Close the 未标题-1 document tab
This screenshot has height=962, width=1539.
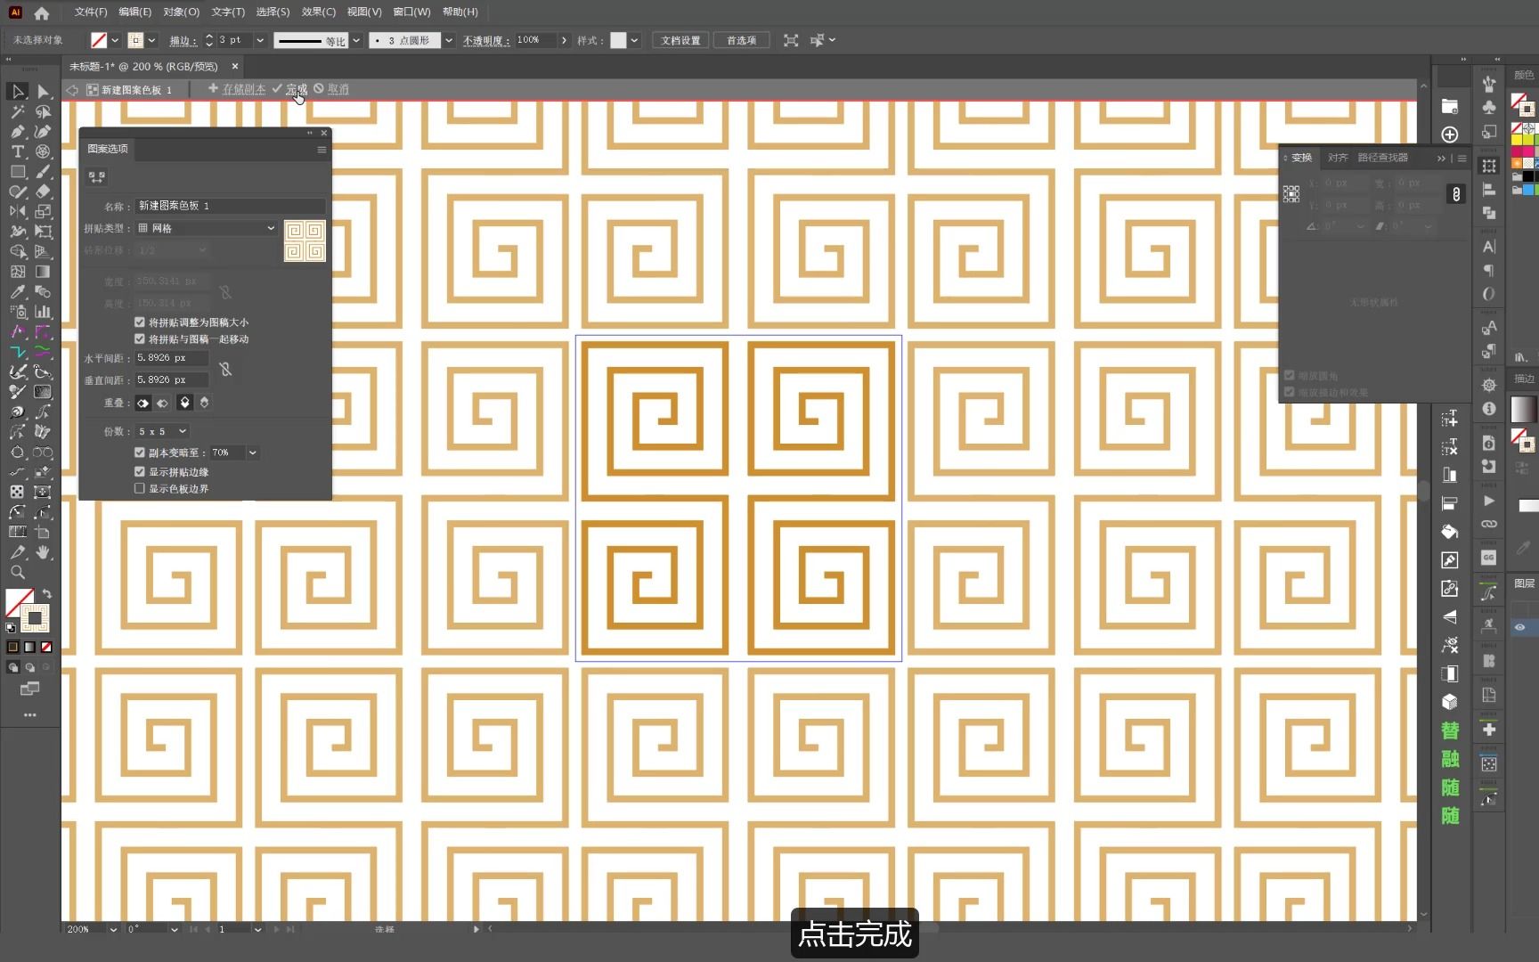click(235, 67)
